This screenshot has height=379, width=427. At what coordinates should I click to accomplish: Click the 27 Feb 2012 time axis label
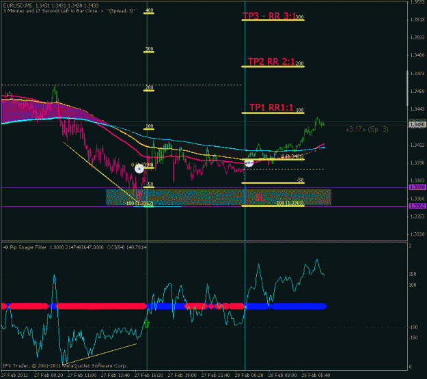click(x=15, y=375)
